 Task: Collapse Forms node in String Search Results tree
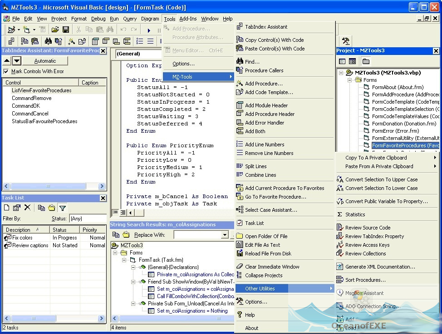[115, 253]
